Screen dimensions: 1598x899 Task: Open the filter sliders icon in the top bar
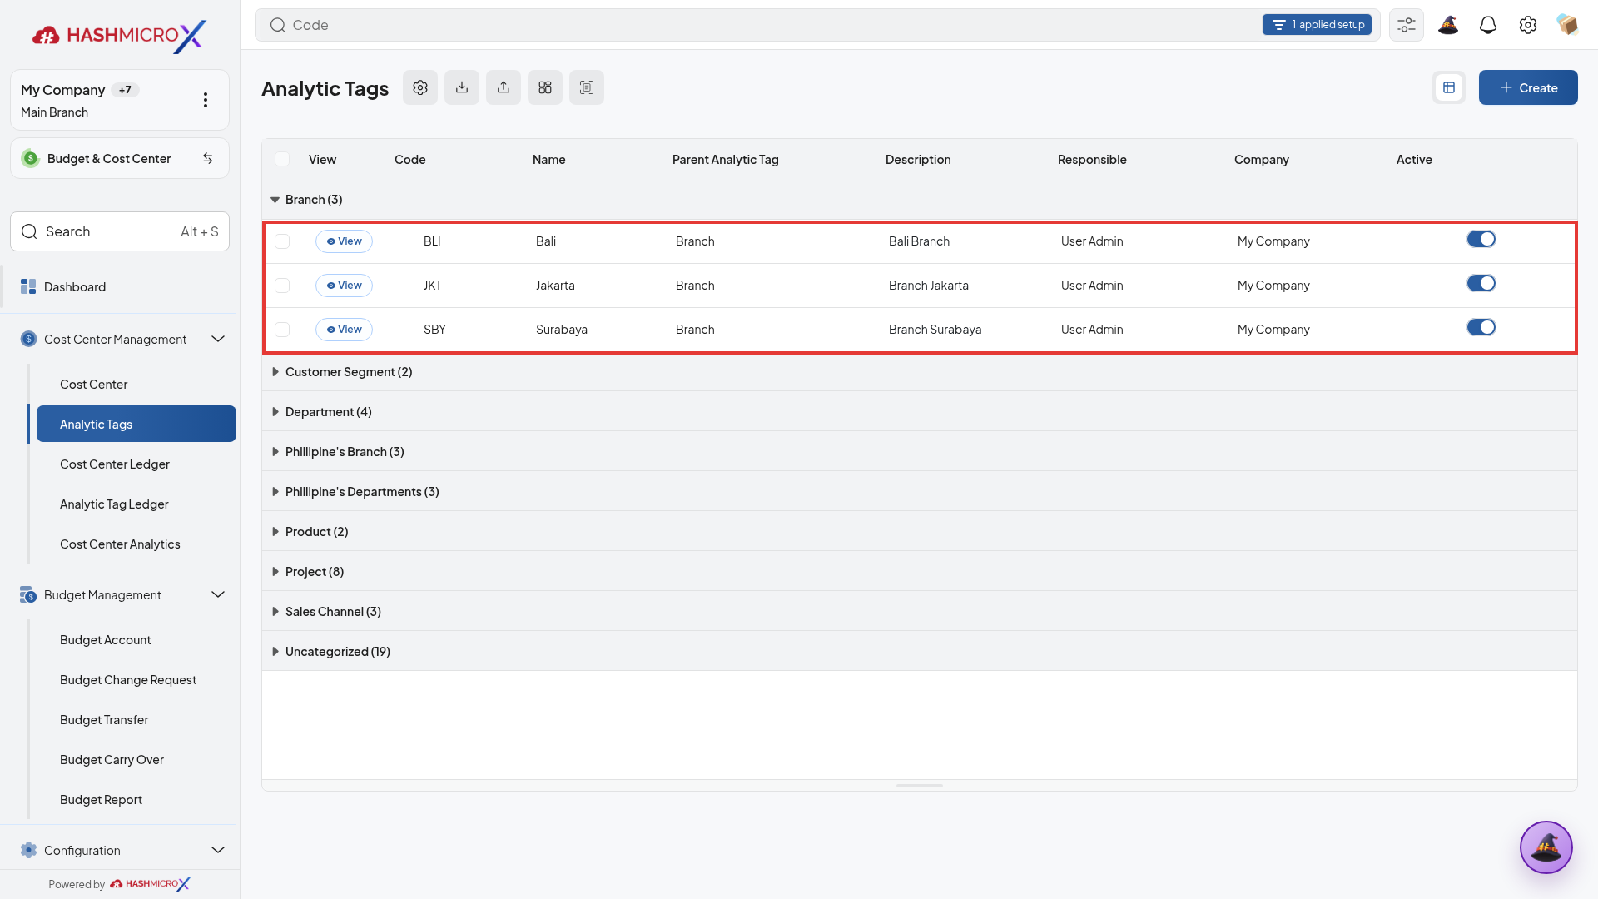coord(1407,25)
